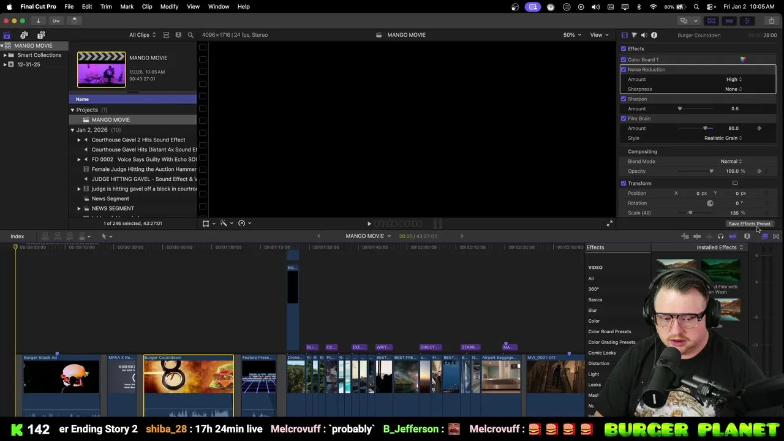The width and height of the screenshot is (784, 441).
Task: Select the MANGO MOVIE project thumbnail
Action: tap(101, 69)
